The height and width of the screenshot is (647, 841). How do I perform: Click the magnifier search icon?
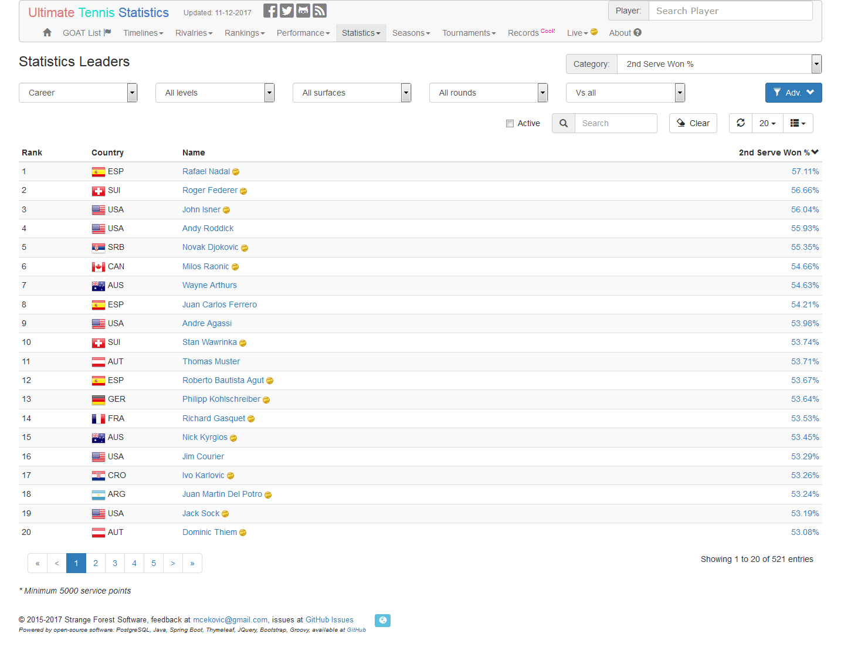(563, 123)
